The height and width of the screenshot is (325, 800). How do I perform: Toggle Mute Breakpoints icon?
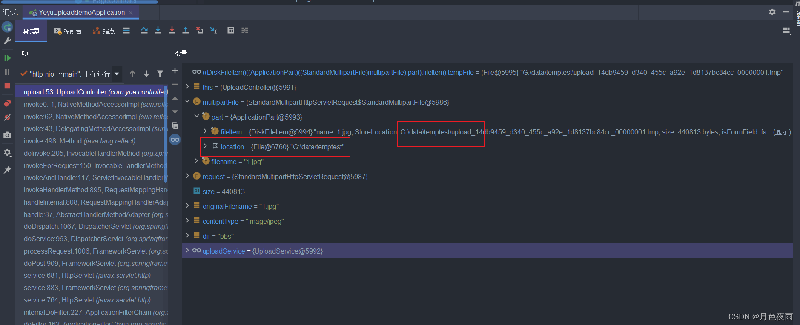[x=7, y=117]
